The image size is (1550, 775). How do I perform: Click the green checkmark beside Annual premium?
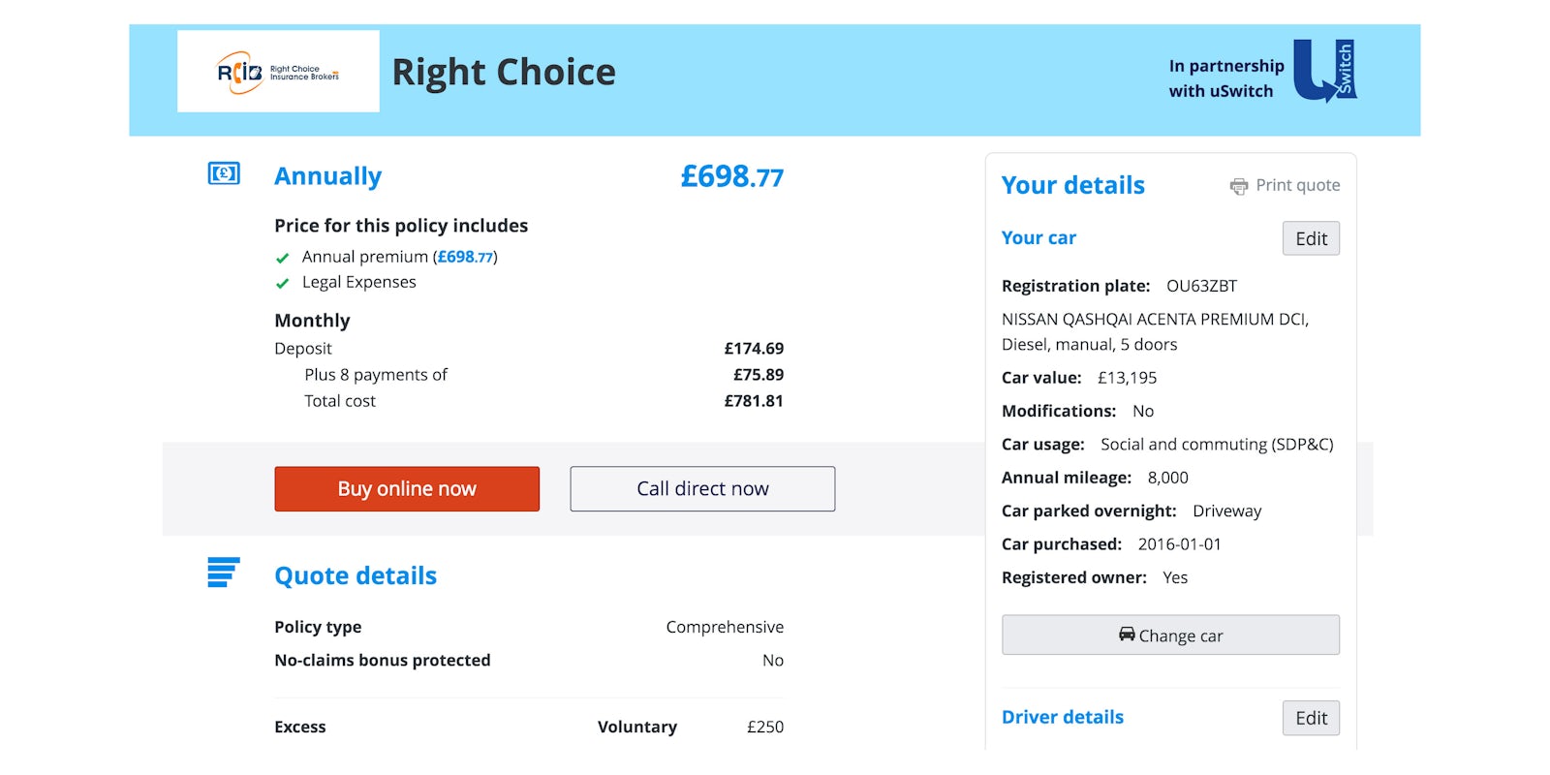click(282, 258)
